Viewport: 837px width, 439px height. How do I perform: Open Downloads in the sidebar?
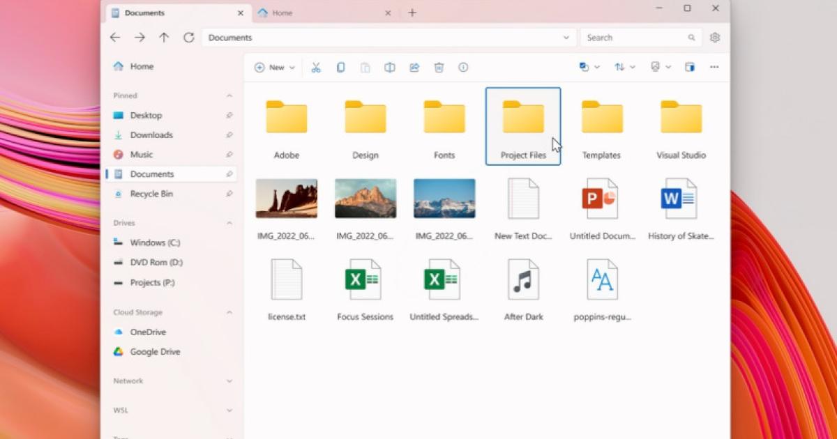172,135
